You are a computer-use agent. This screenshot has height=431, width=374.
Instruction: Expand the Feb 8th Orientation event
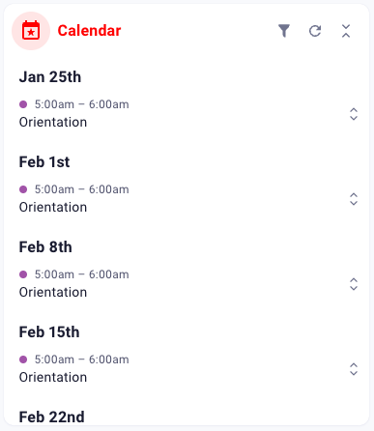[x=354, y=284]
